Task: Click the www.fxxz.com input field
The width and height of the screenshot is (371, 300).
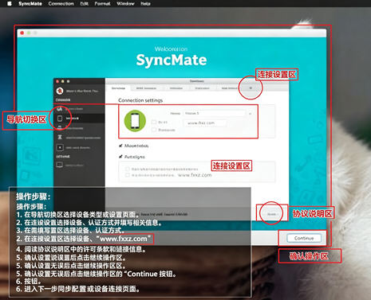Action: [205, 123]
